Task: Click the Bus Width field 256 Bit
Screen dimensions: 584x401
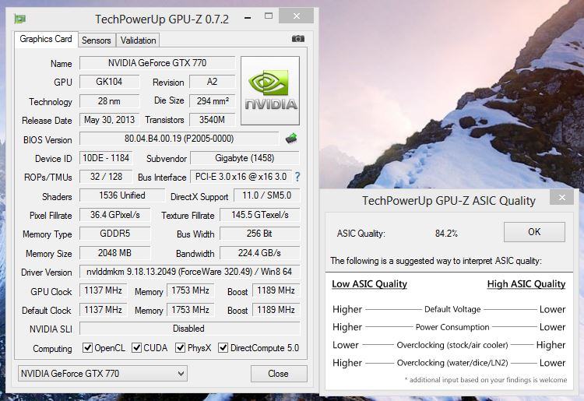Action: point(259,234)
